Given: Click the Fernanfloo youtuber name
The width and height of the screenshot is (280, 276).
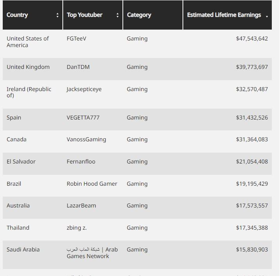Looking at the screenshot, I should pyautogui.click(x=81, y=162).
